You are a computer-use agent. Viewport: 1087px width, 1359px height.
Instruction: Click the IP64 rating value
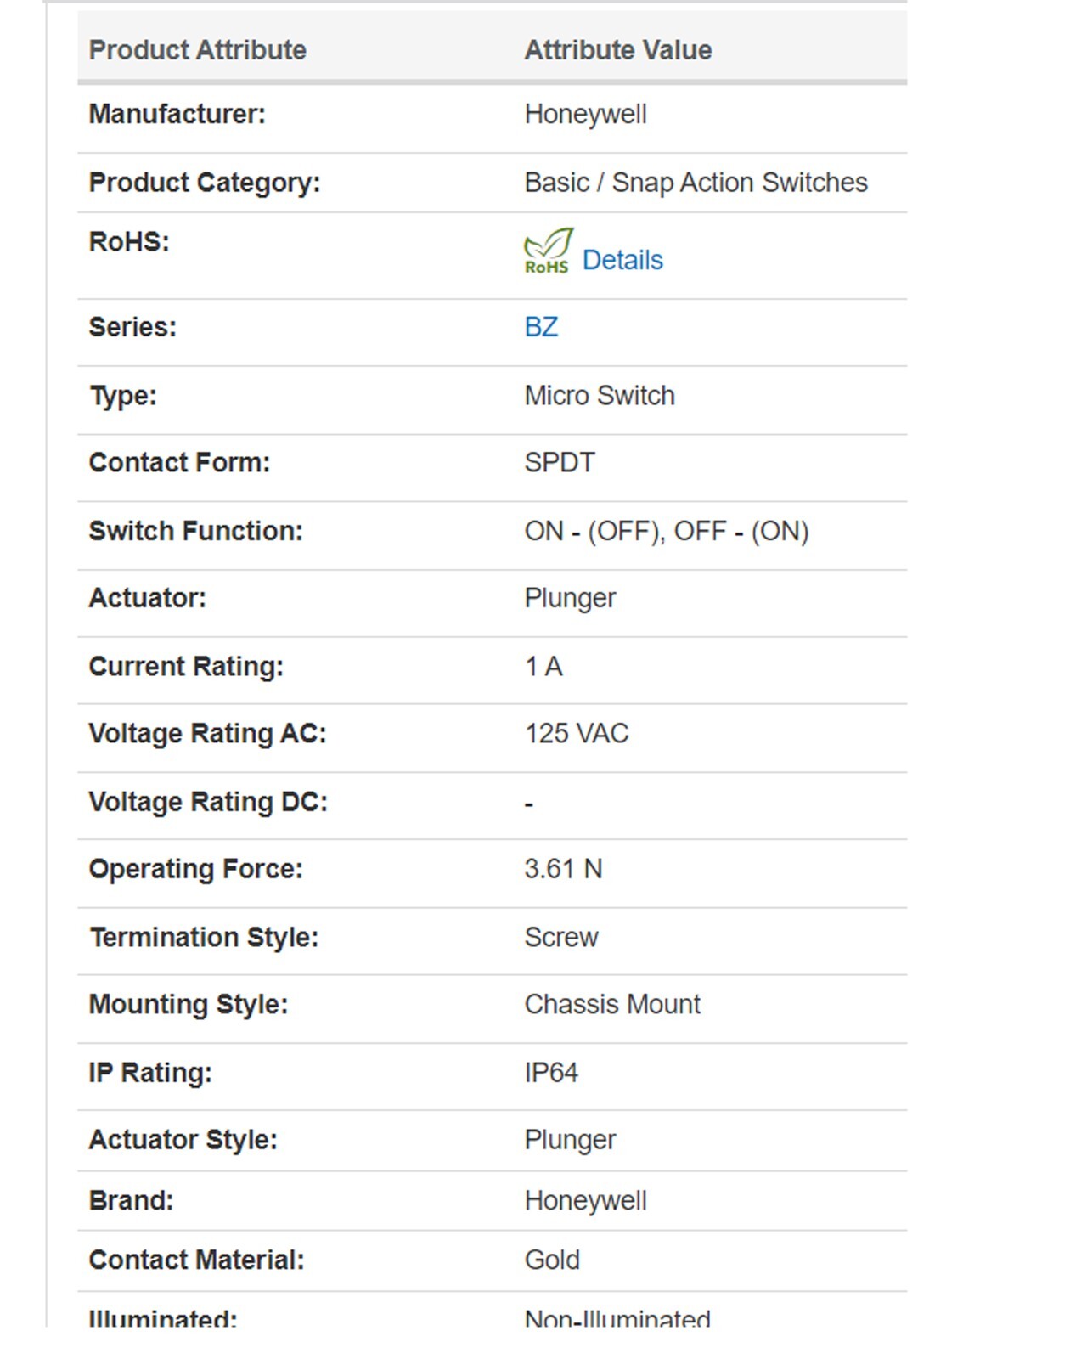(551, 1073)
